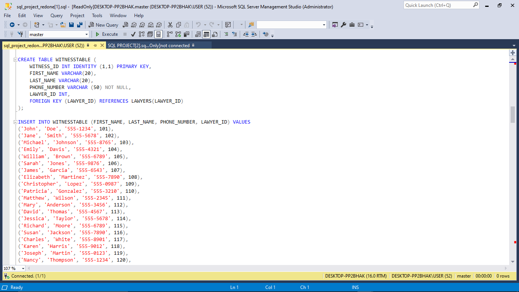519x292 pixels.
Task: Click the Save All icon
Action: [80, 25]
